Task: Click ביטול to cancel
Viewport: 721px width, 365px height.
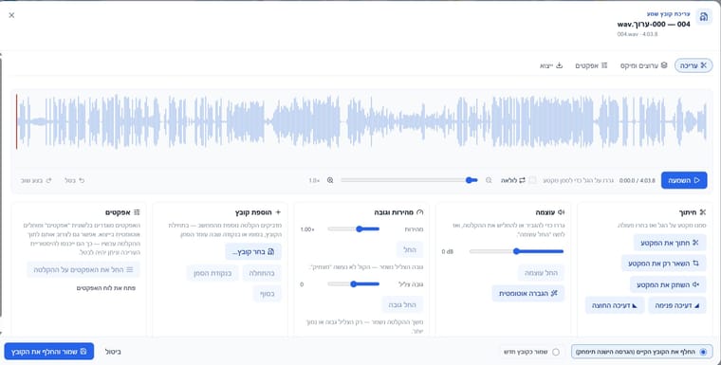Action: [113, 352]
